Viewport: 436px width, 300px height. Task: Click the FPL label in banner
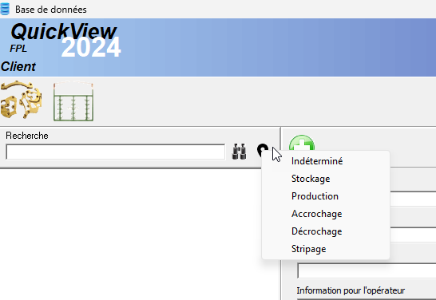pyautogui.click(x=18, y=49)
